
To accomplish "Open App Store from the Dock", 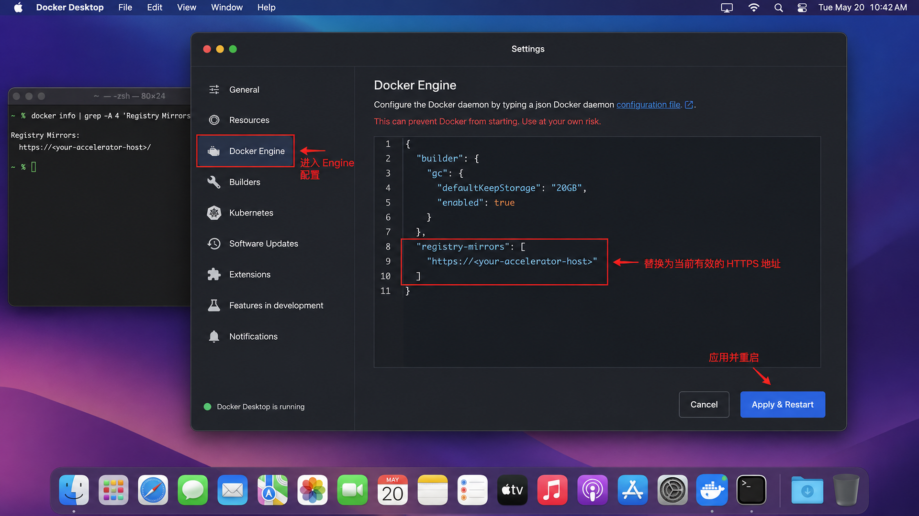I will (632, 490).
